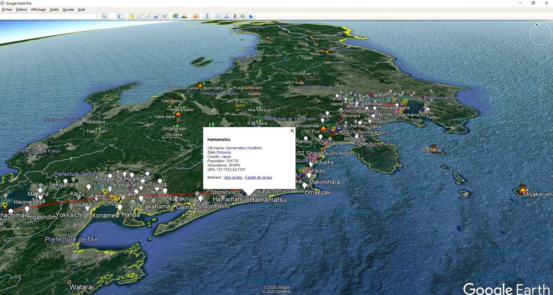
Task: Click the email envelope icon
Action: pyautogui.click(x=218, y=16)
